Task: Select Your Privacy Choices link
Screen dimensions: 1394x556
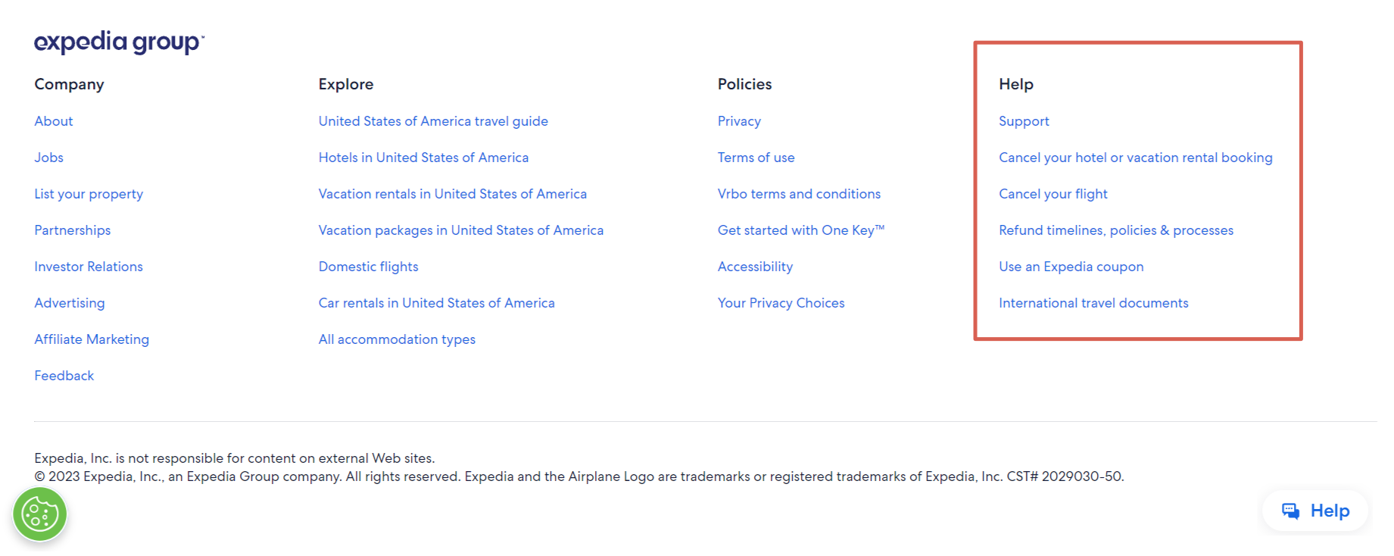Action: pyautogui.click(x=781, y=303)
